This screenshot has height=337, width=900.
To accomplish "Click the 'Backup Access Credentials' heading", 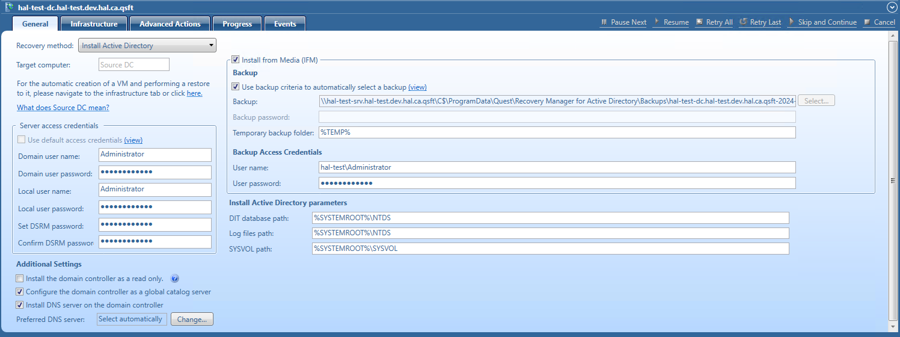I will pos(277,152).
